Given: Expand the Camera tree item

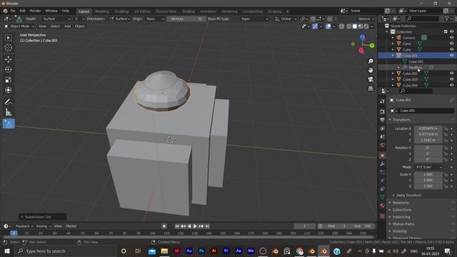Looking at the screenshot, I should point(393,38).
